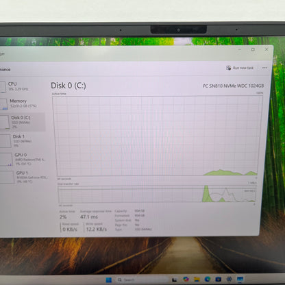Image resolution: width=285 pixels, height=285 pixels.
Task: Select GPU 1 NVIDIA GeForce entry
Action: (24, 177)
